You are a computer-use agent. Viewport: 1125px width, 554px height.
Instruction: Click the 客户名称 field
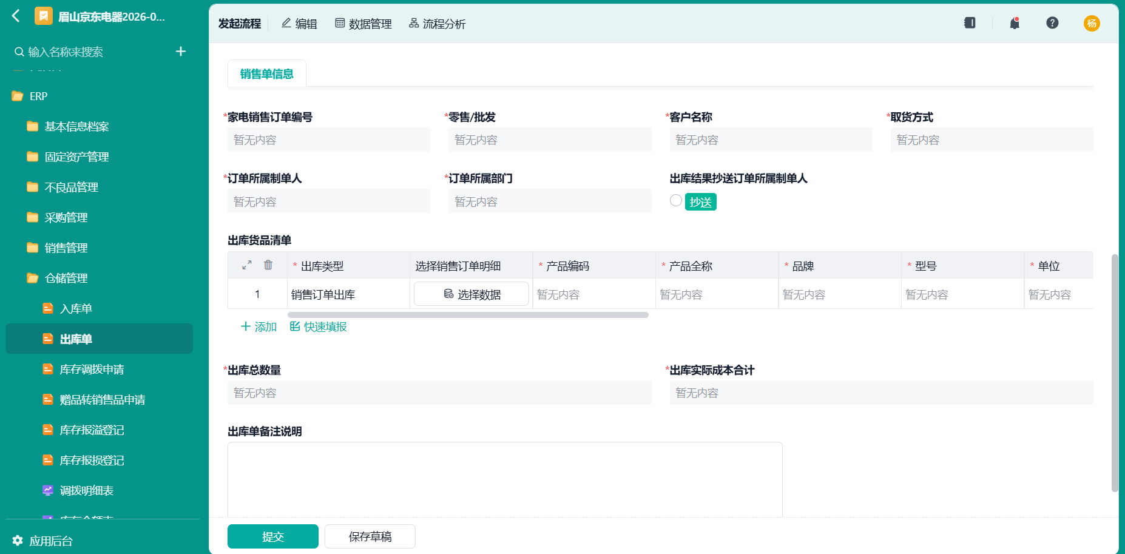tap(771, 140)
